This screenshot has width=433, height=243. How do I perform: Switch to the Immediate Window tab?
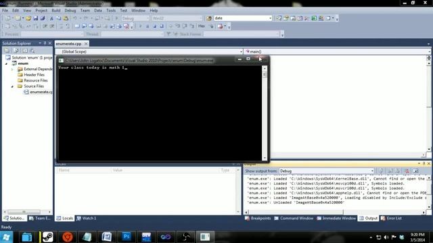336,218
